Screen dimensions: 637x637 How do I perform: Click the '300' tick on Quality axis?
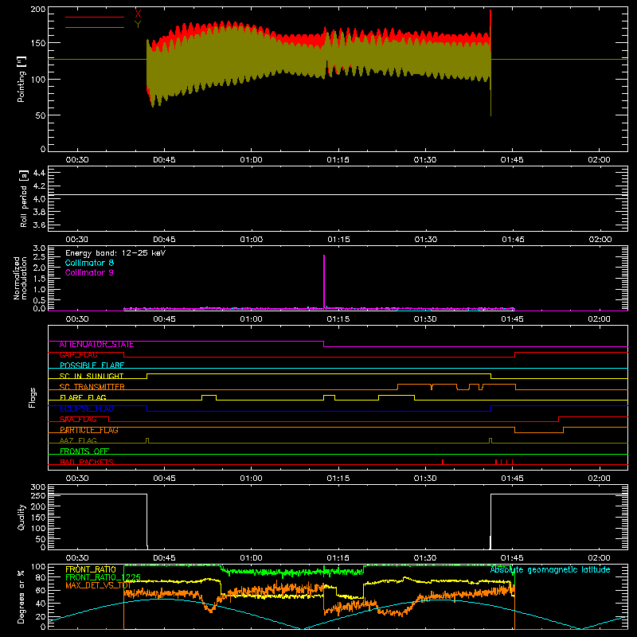[x=38, y=487]
